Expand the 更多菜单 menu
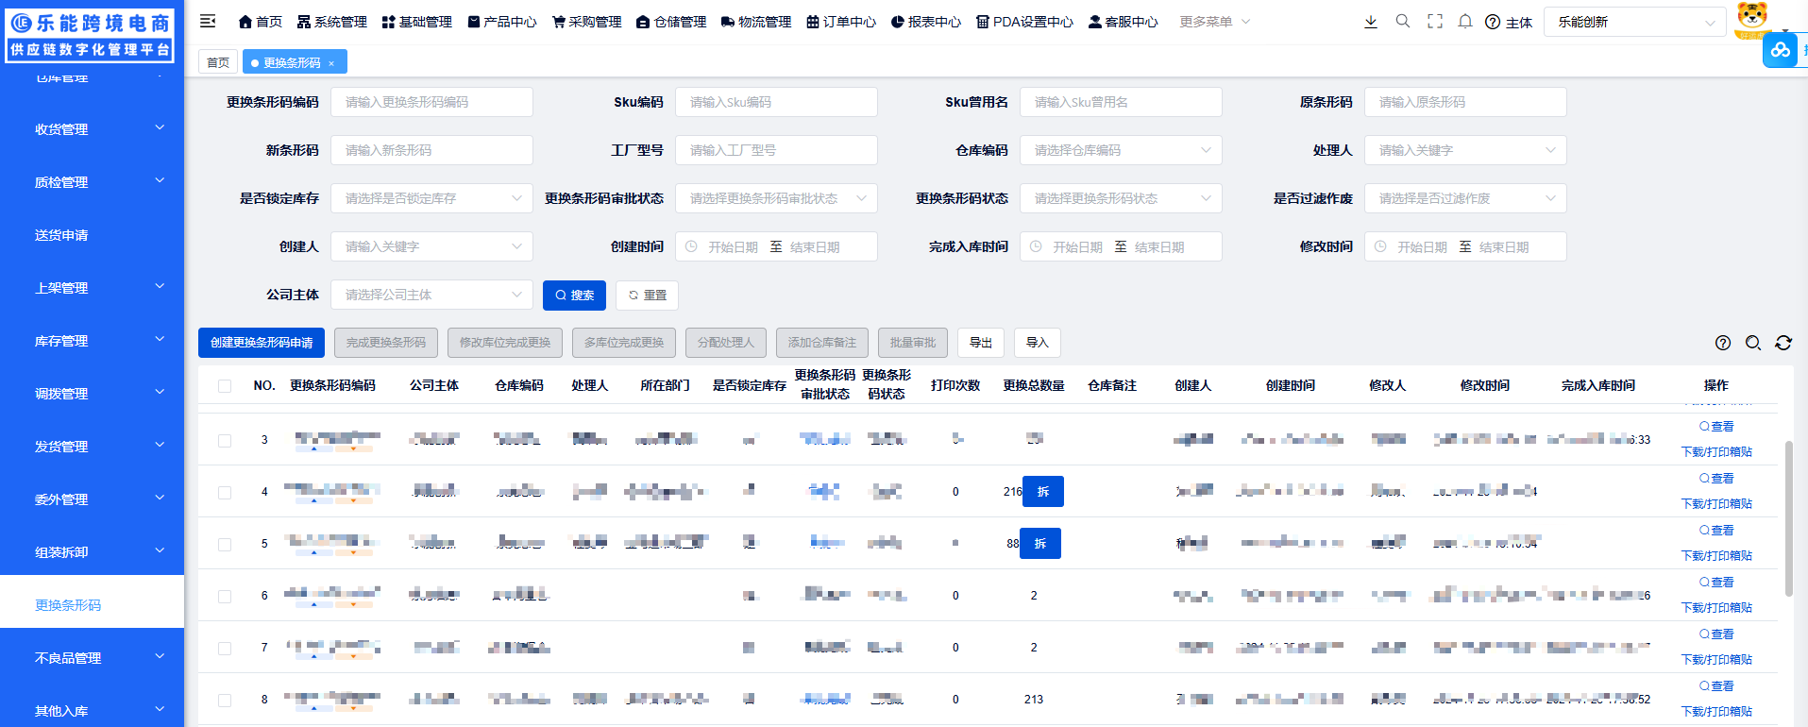Screen dimensions: 1808x727 coord(1214,22)
